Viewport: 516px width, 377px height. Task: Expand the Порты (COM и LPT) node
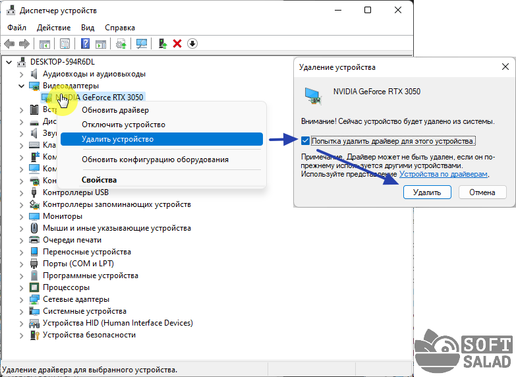(x=21, y=264)
